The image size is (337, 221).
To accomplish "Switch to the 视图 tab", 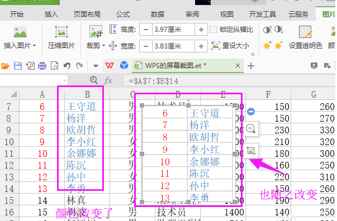I will (227, 15).
